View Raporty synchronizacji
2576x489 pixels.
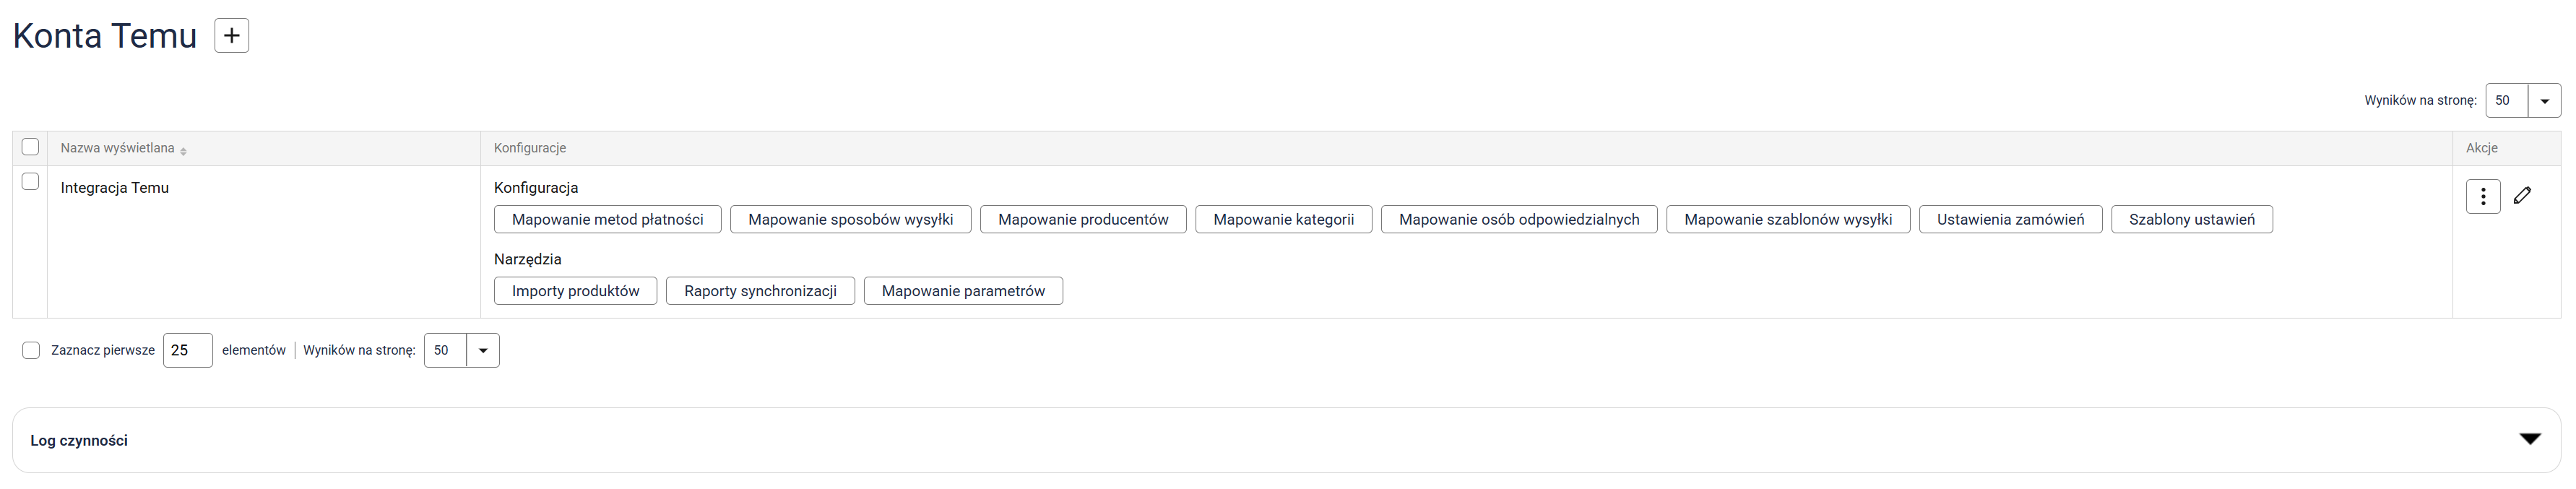pyautogui.click(x=760, y=291)
